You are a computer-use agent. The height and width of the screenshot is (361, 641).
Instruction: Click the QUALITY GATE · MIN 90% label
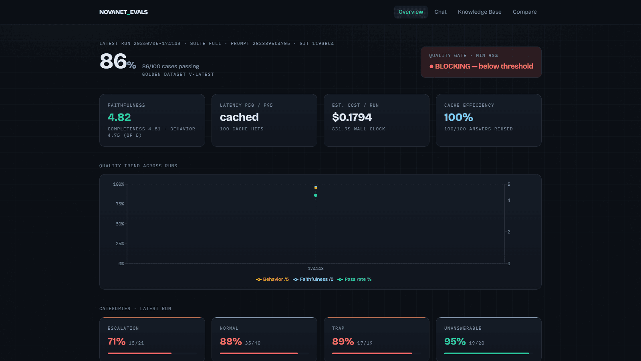pyautogui.click(x=464, y=56)
